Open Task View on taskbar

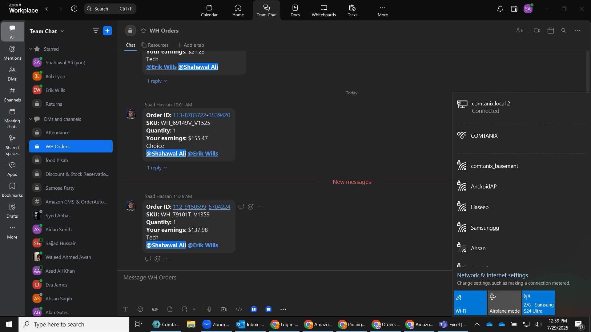tap(139, 324)
